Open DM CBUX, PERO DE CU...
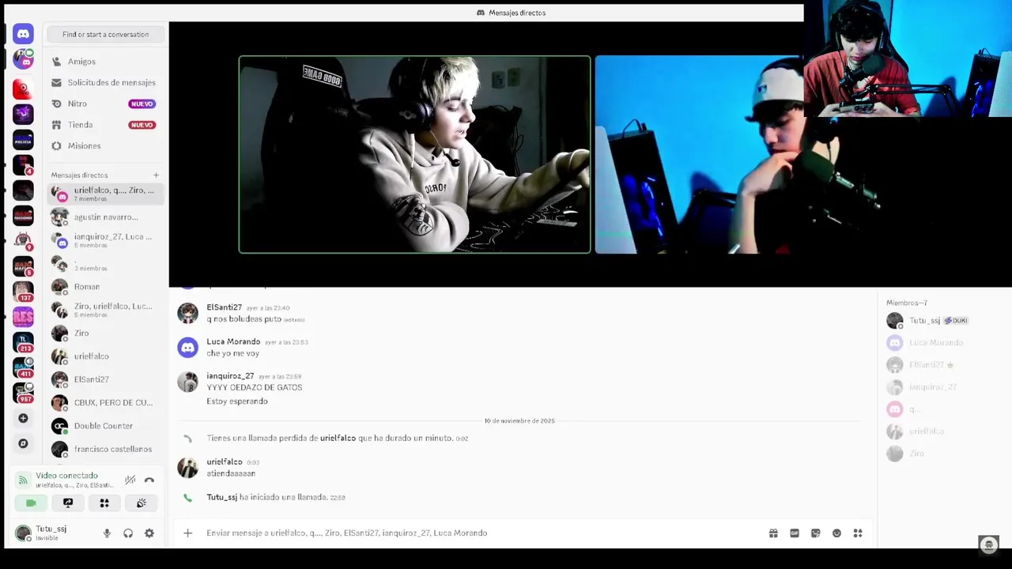This screenshot has height=569, width=1012. click(x=105, y=402)
